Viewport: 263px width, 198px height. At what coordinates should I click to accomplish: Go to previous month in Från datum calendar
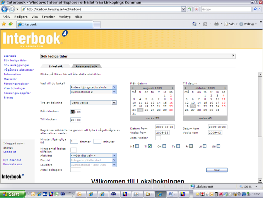click(x=133, y=88)
